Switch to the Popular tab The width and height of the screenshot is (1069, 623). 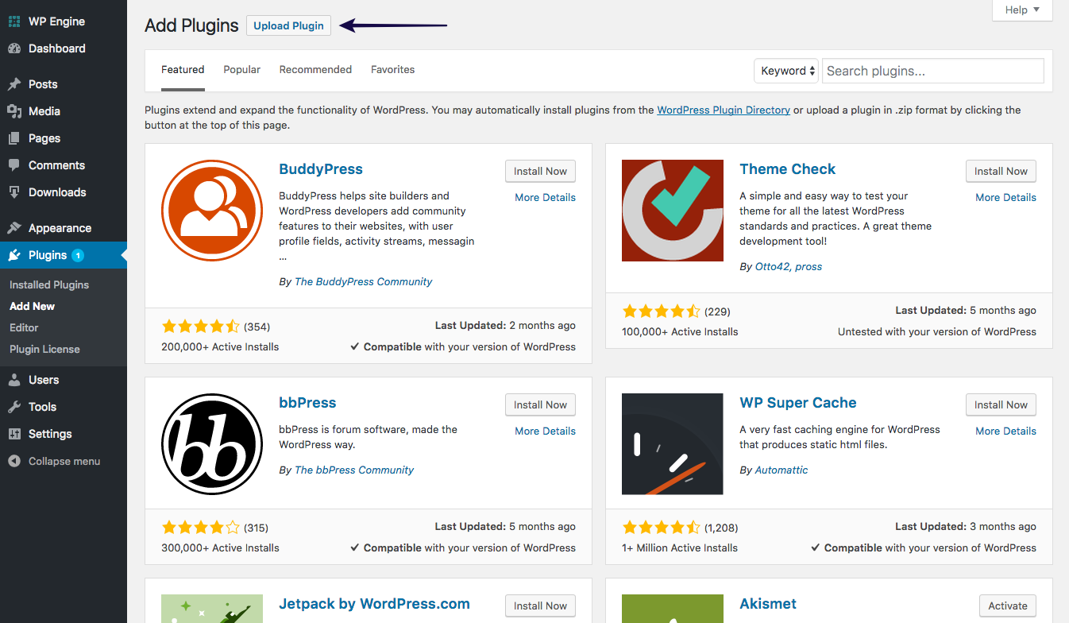242,70
